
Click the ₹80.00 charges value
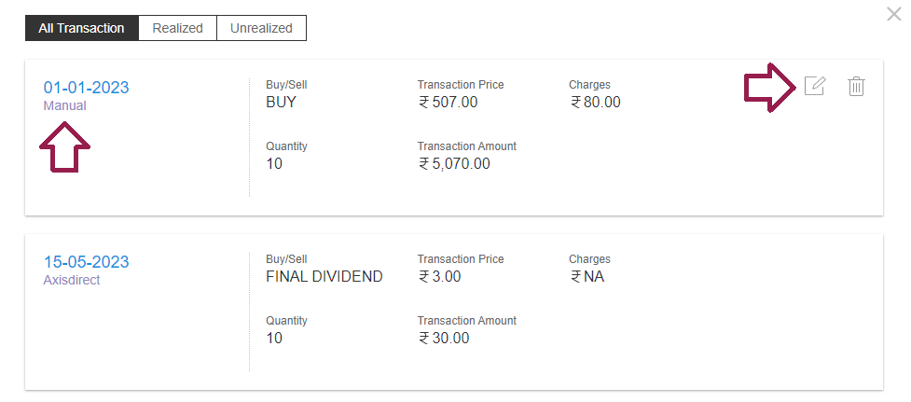[x=596, y=103]
